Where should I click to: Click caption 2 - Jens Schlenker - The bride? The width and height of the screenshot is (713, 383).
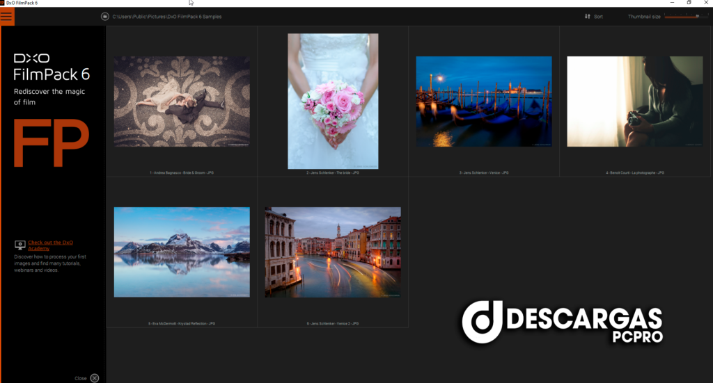point(332,173)
